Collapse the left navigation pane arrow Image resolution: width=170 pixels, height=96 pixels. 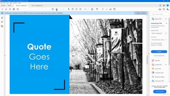click(5, 55)
